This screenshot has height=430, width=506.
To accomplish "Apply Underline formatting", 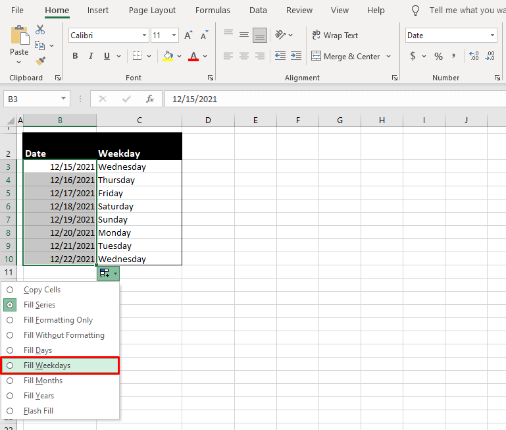I will click(x=107, y=56).
